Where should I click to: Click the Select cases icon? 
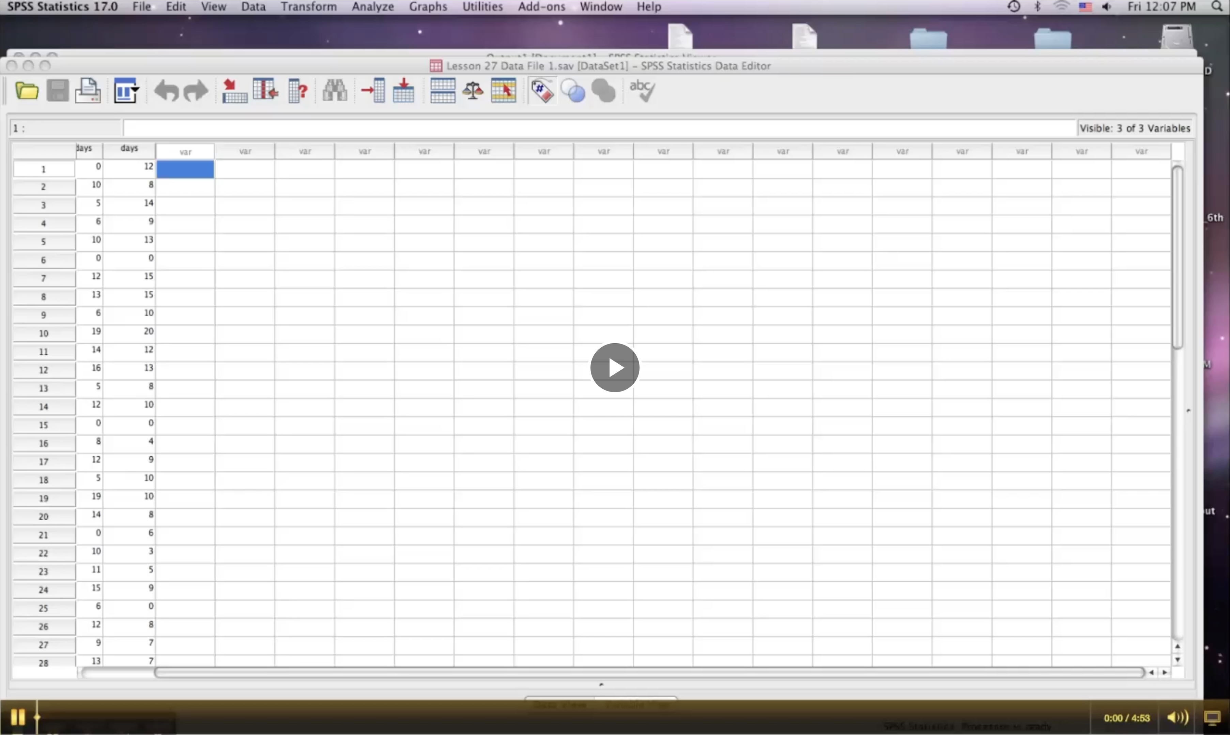click(503, 91)
